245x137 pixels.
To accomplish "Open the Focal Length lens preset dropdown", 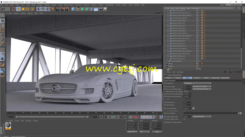I will [x=202, y=86].
